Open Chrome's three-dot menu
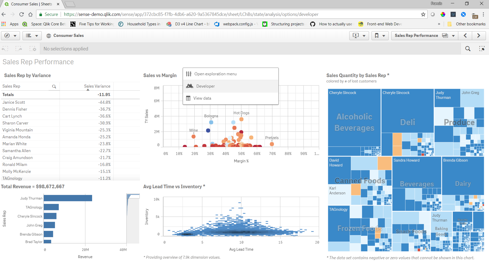Viewport: 489px width, 263px height. [x=483, y=14]
